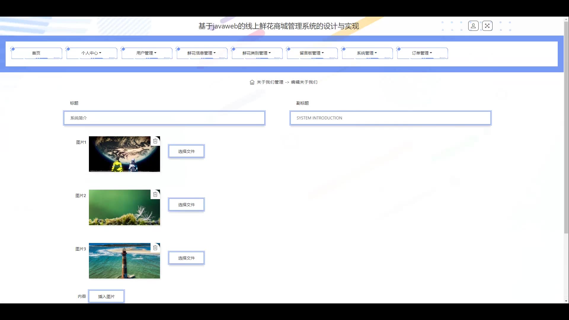The height and width of the screenshot is (320, 569).
Task: Expand the 用户管理 dropdown menu
Action: click(x=146, y=53)
